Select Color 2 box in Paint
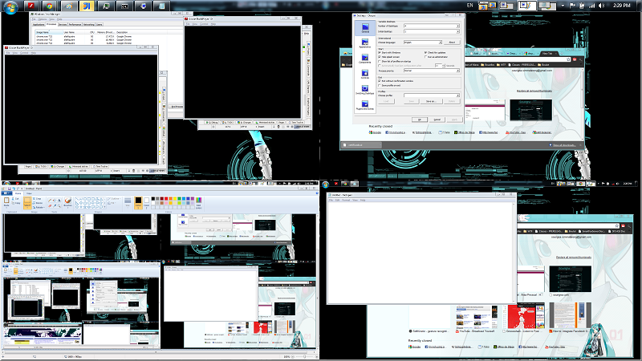Viewport: 642px width, 361px height. tap(147, 202)
